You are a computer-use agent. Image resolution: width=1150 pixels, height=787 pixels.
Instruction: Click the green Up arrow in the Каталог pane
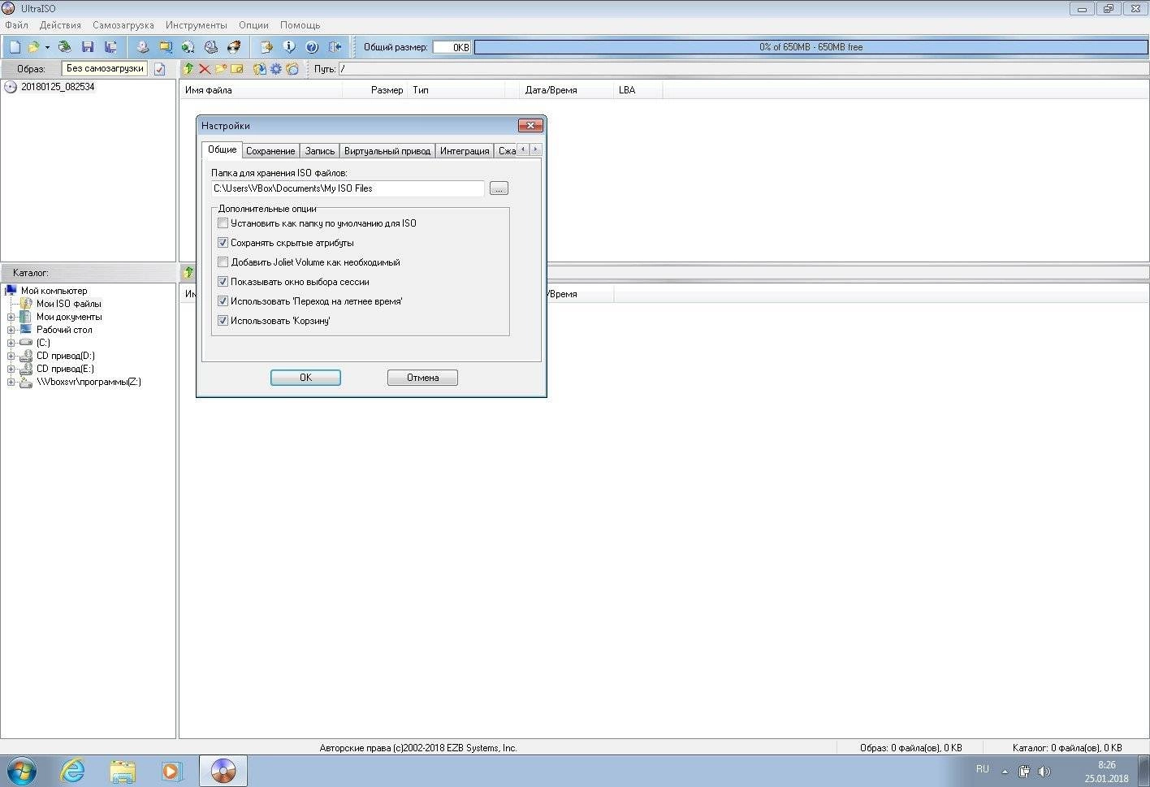point(188,273)
